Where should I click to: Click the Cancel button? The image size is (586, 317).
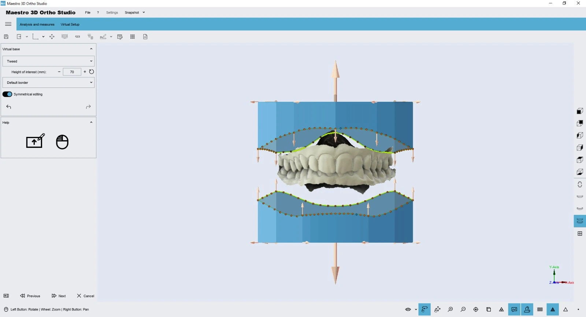(x=86, y=296)
